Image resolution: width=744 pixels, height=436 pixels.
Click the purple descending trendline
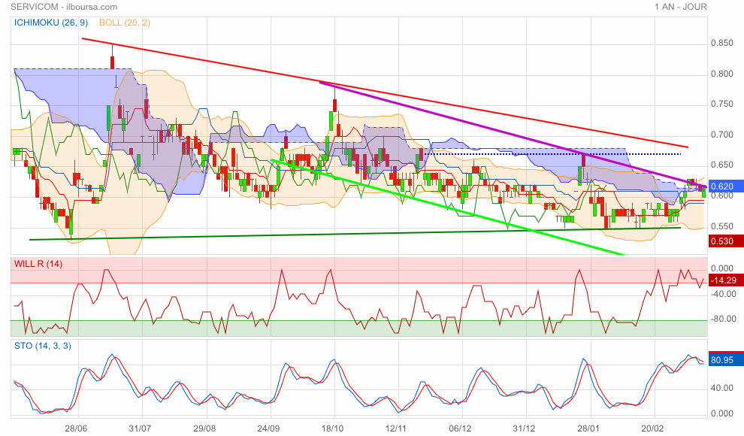[513, 135]
